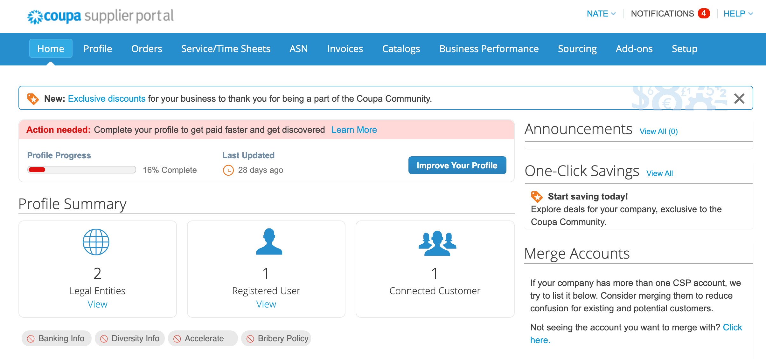Toggle the Diversity Info status pill

(x=130, y=338)
